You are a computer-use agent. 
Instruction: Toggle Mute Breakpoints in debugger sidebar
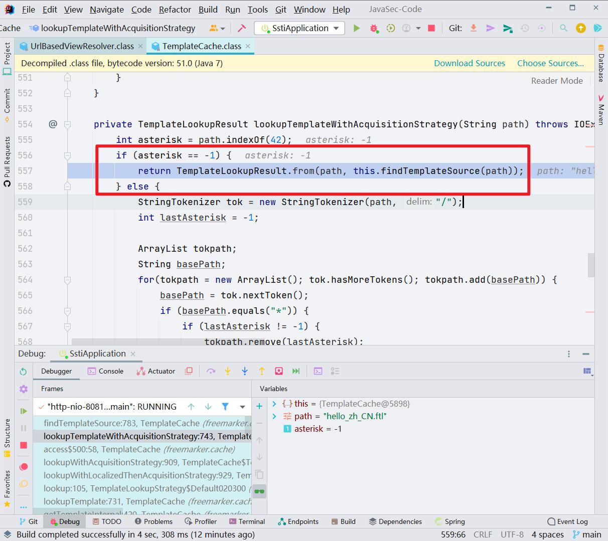click(24, 484)
